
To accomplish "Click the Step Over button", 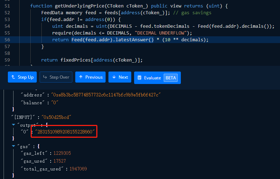I will click(x=56, y=77).
